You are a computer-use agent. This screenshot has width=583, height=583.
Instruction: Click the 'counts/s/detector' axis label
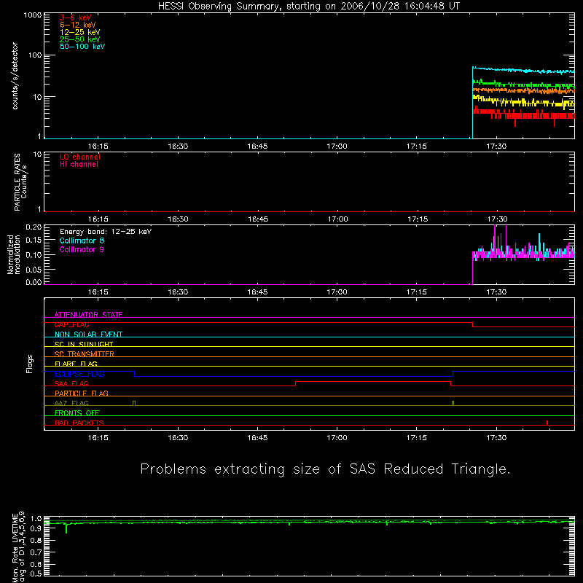[15, 76]
